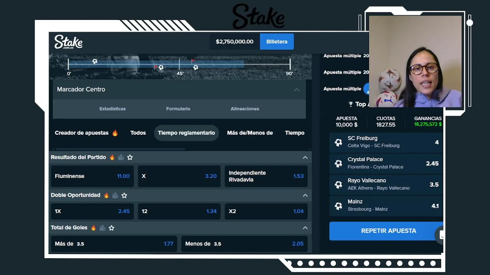Bet on draw X at 3.20

click(179, 176)
